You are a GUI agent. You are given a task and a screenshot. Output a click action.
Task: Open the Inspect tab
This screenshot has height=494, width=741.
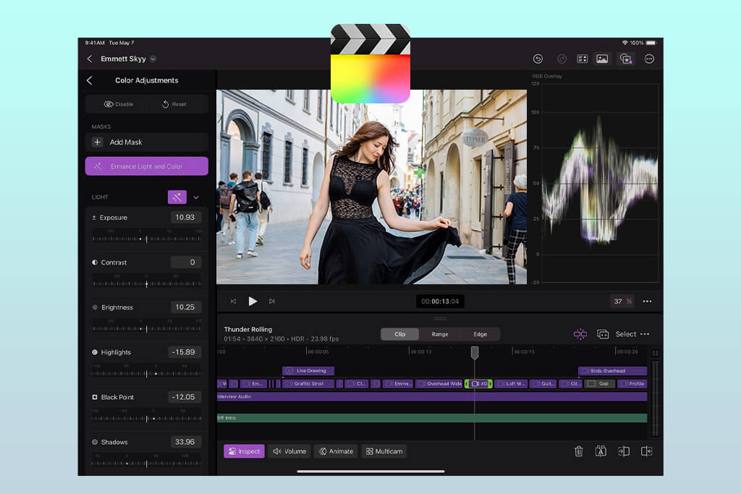[244, 451]
